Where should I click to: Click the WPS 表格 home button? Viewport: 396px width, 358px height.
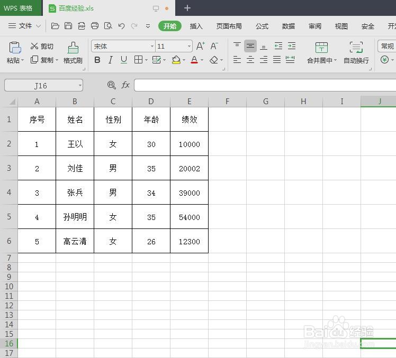click(21, 8)
